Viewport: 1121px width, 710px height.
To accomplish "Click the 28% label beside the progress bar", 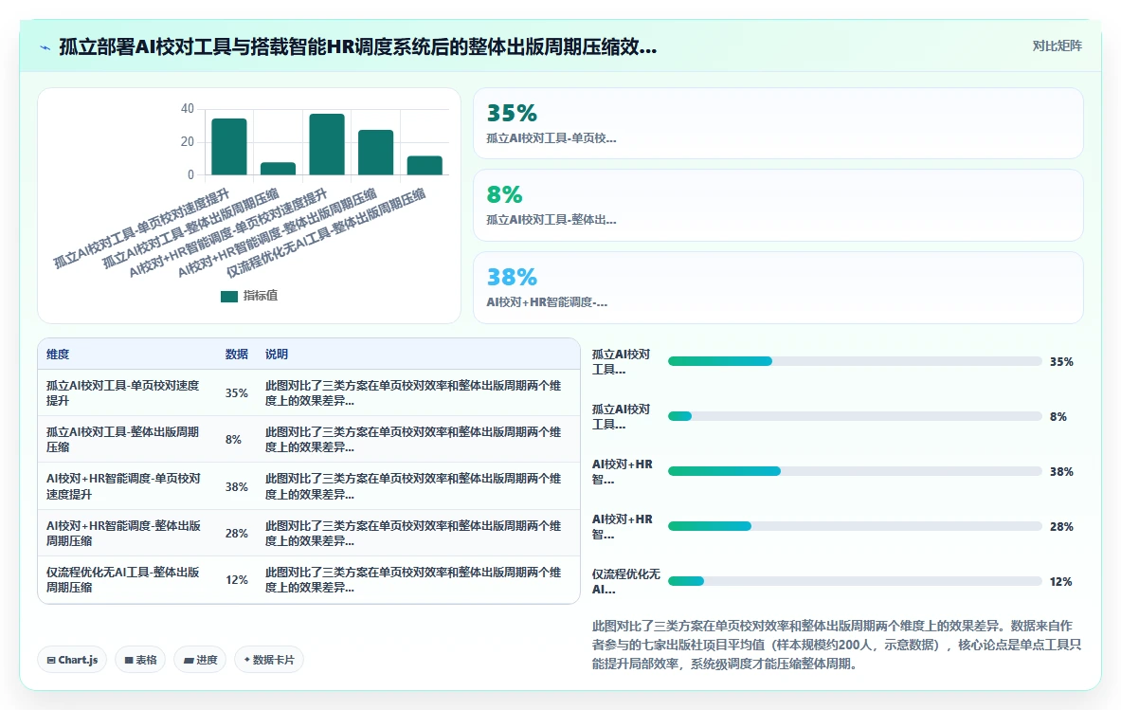I will coord(1061,526).
